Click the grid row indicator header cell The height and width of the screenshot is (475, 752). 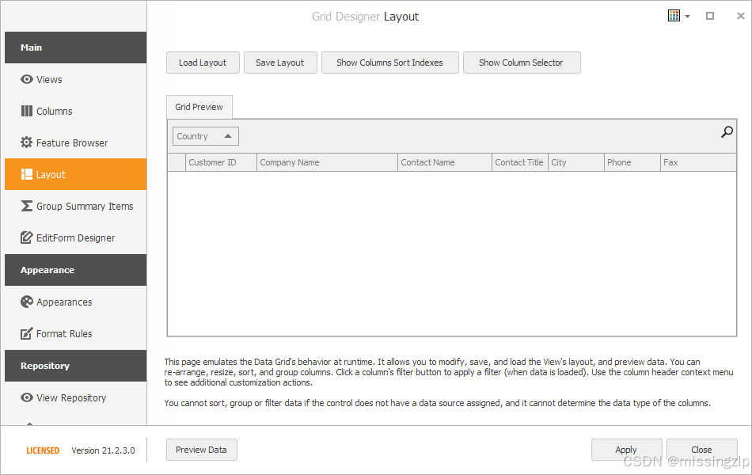[177, 162]
